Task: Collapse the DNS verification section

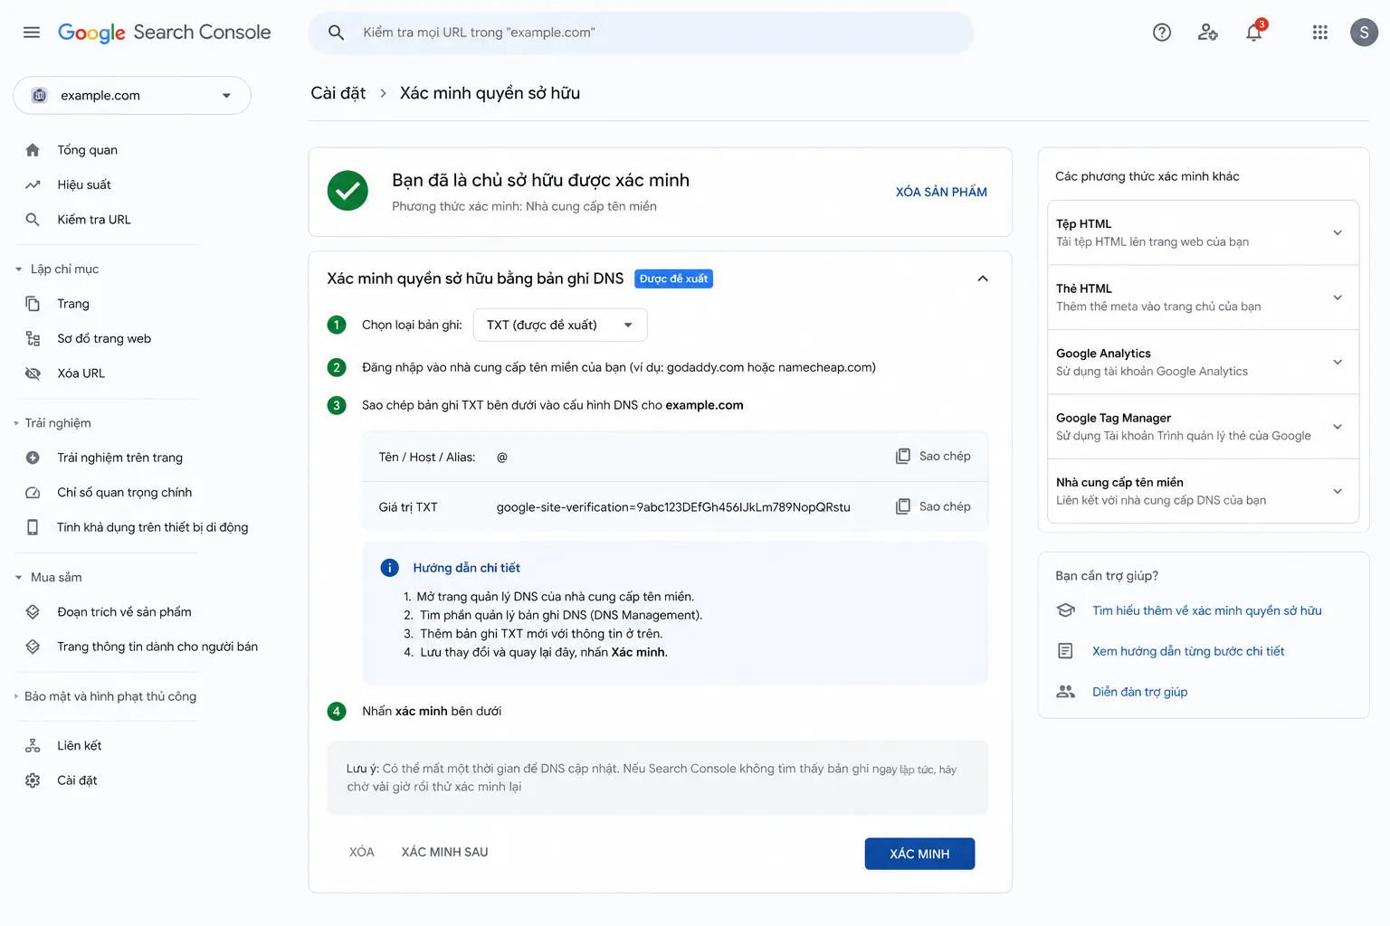Action: coord(983,279)
